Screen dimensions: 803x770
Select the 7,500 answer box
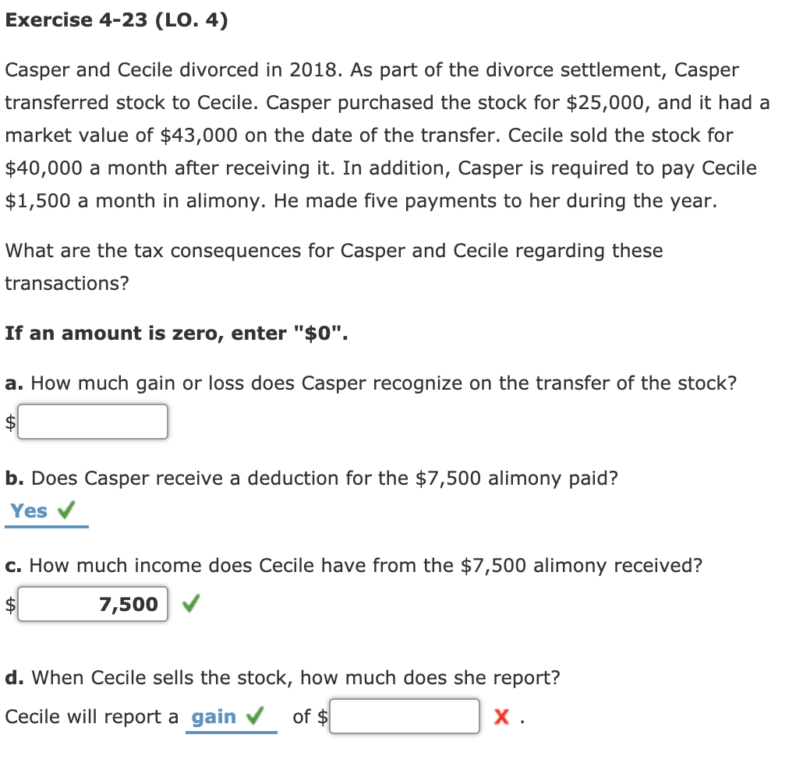92,603
